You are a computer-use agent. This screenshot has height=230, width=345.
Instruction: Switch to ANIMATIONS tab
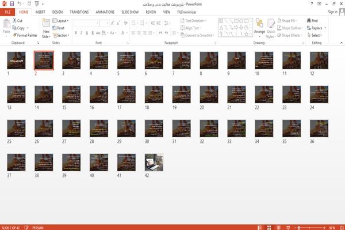click(105, 12)
